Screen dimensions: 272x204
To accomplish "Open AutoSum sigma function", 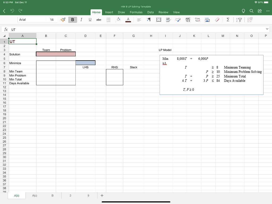I will (x=228, y=20).
